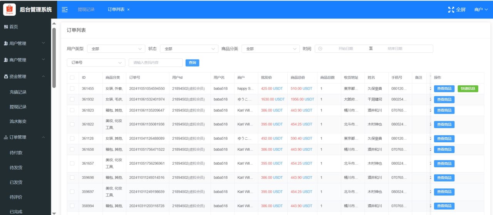The image size is (493, 215).
Task: Check the row for order 361455
Action: tap(72, 88)
